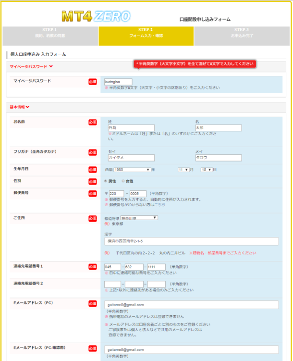The width and height of the screenshot is (293, 361).
Task: Click the MT4 ZERO logo
Action: 96,16
